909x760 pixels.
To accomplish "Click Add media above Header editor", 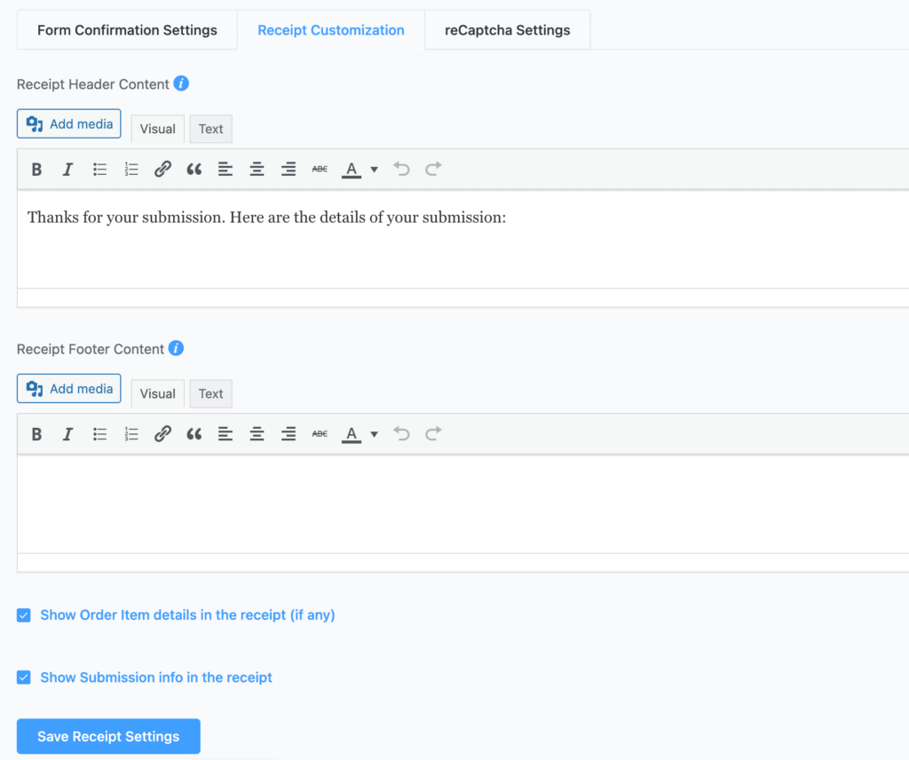I will tap(69, 124).
